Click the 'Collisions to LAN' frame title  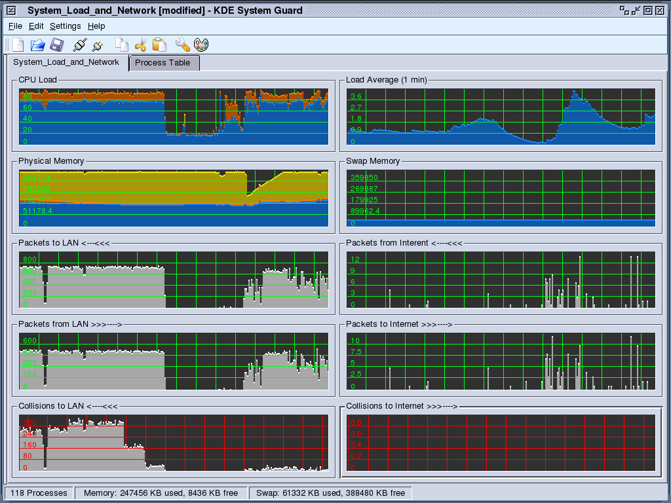pyautogui.click(x=67, y=406)
